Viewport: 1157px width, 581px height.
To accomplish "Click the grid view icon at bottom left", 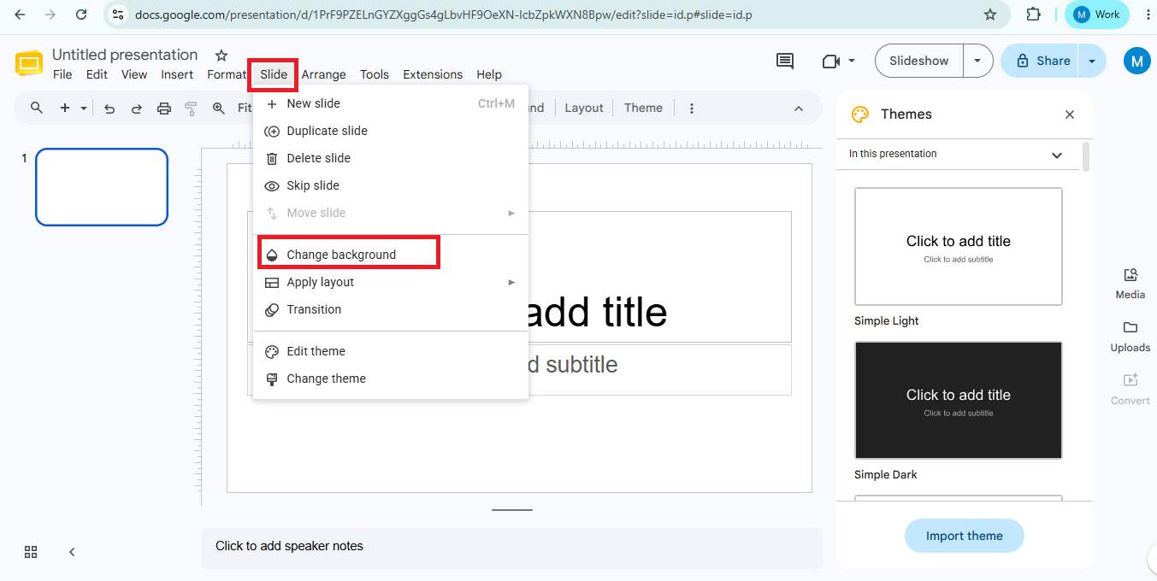I will 31,552.
